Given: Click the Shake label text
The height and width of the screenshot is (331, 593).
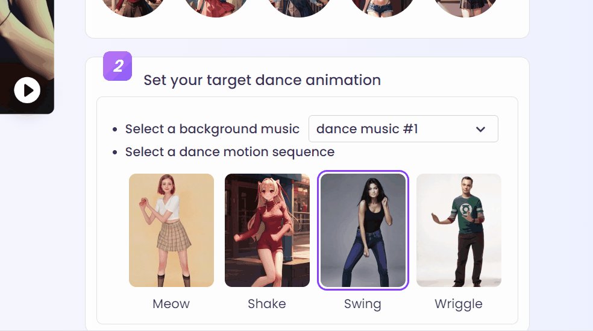Looking at the screenshot, I should (267, 304).
